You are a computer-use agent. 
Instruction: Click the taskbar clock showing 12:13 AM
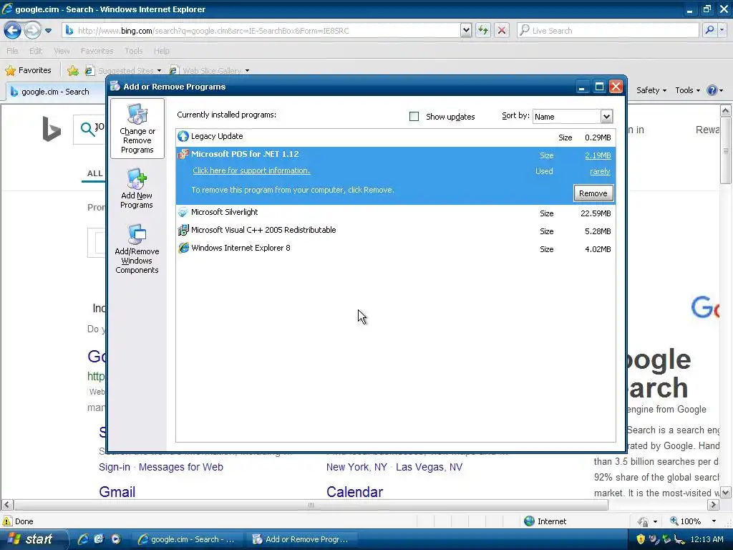[707, 539]
